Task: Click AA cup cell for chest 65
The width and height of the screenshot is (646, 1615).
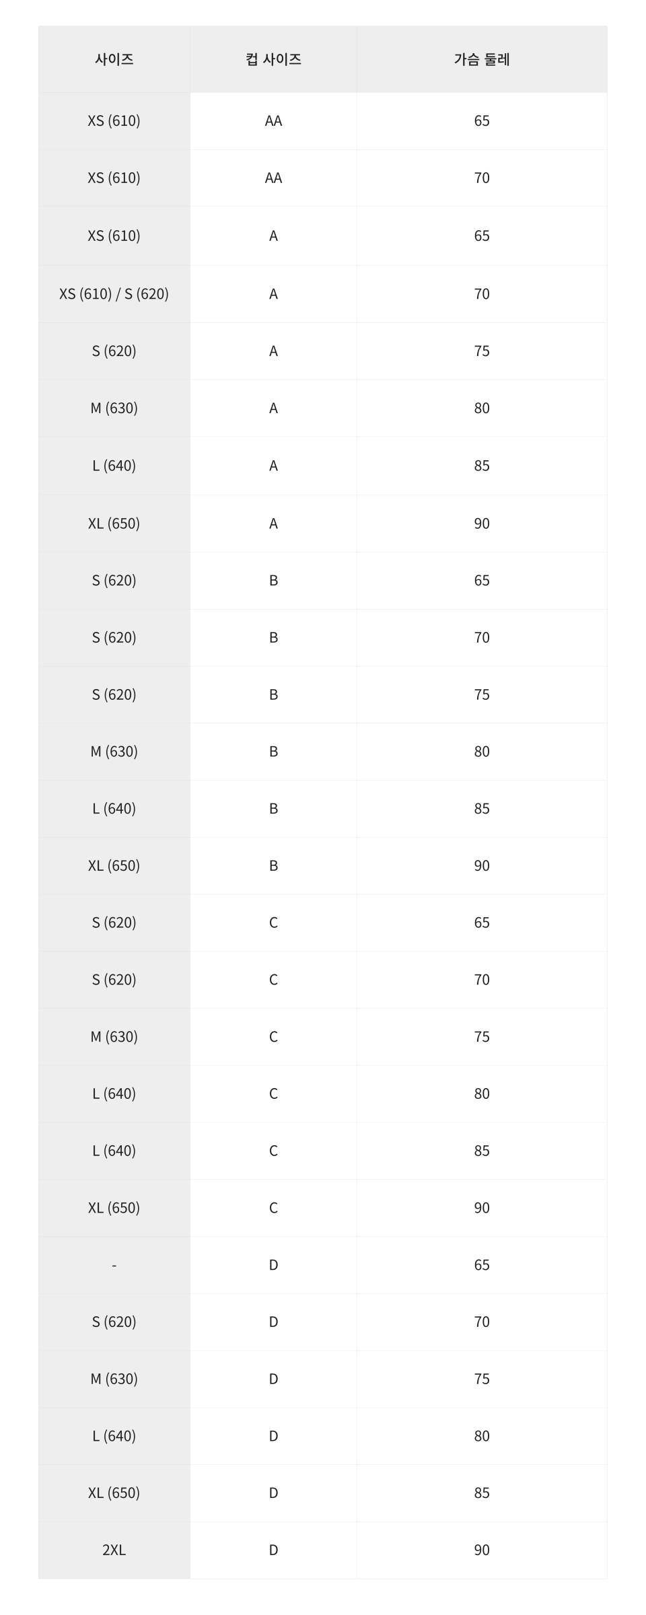Action: coord(273,121)
